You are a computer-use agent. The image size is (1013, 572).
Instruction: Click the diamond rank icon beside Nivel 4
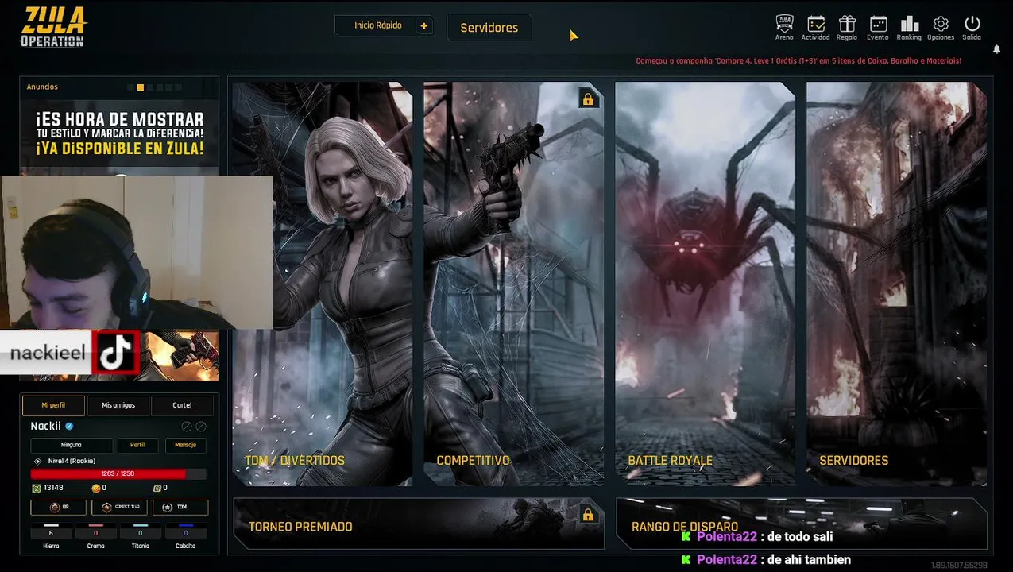(x=37, y=461)
